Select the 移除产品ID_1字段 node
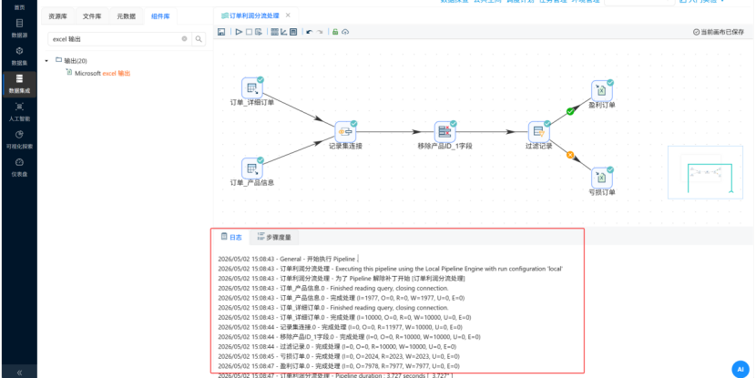Viewport: 756px width, 378px height. click(444, 131)
